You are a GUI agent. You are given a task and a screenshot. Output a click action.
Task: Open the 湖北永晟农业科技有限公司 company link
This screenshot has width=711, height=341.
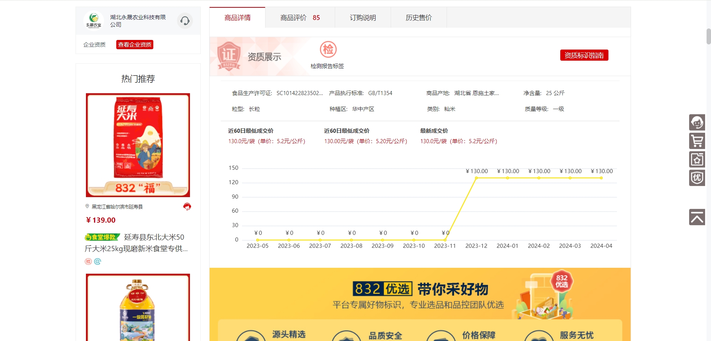138,21
